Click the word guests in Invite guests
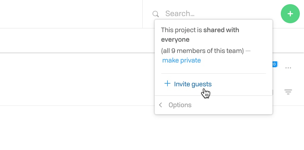The width and height of the screenshot is (304, 150). [x=201, y=85]
